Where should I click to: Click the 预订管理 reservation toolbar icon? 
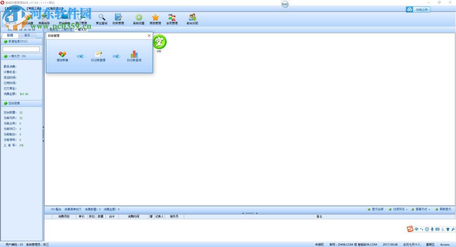point(81,19)
